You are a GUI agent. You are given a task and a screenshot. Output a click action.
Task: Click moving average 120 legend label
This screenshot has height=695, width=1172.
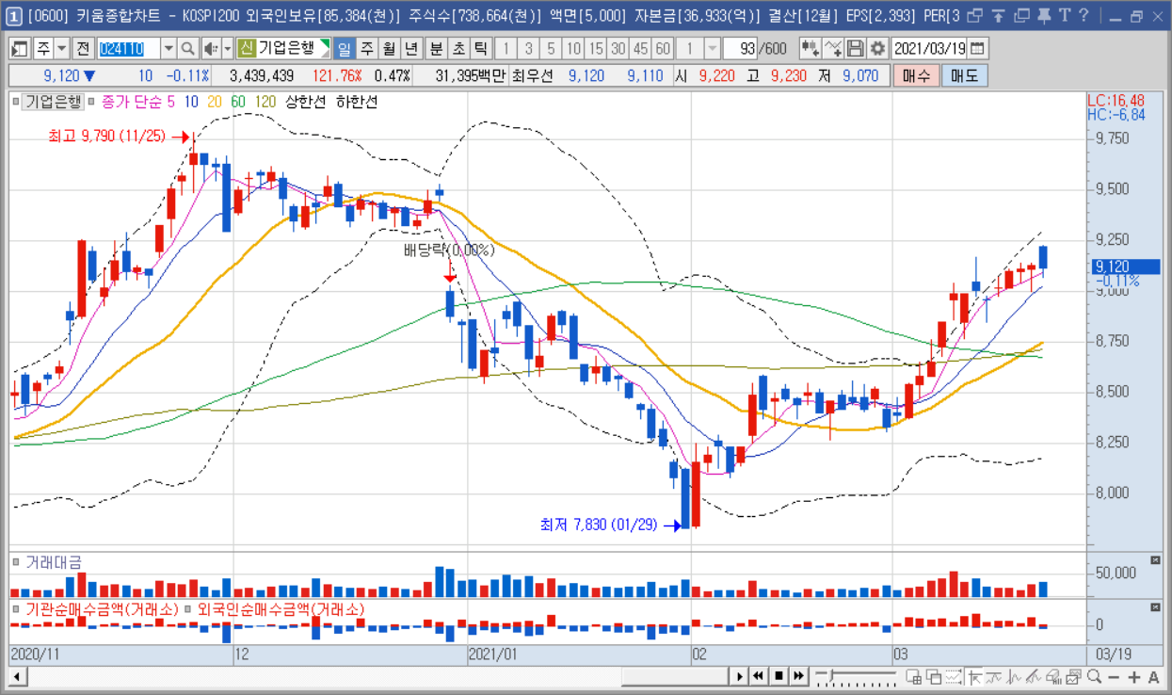265,102
